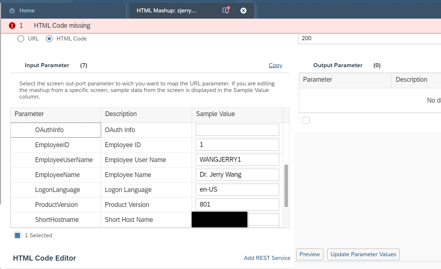Image resolution: width=441 pixels, height=269 pixels.
Task: Open the tab notification message icon
Action: [x=226, y=10]
